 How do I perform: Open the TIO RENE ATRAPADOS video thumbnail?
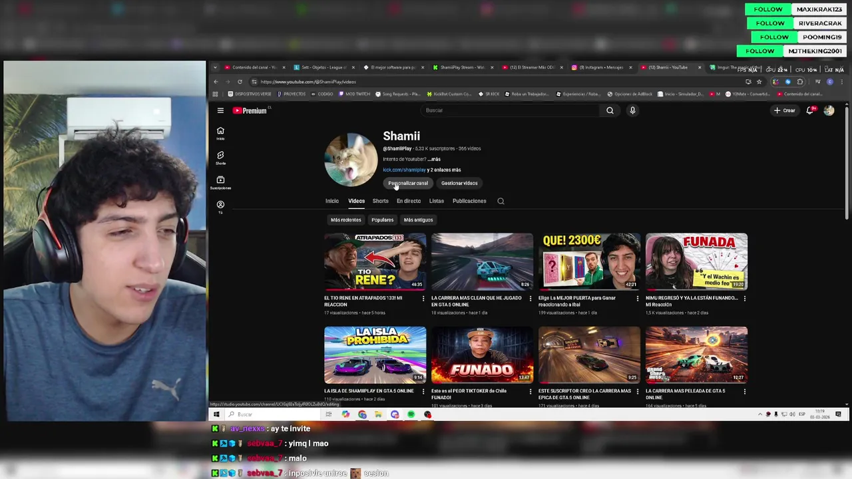click(x=375, y=261)
